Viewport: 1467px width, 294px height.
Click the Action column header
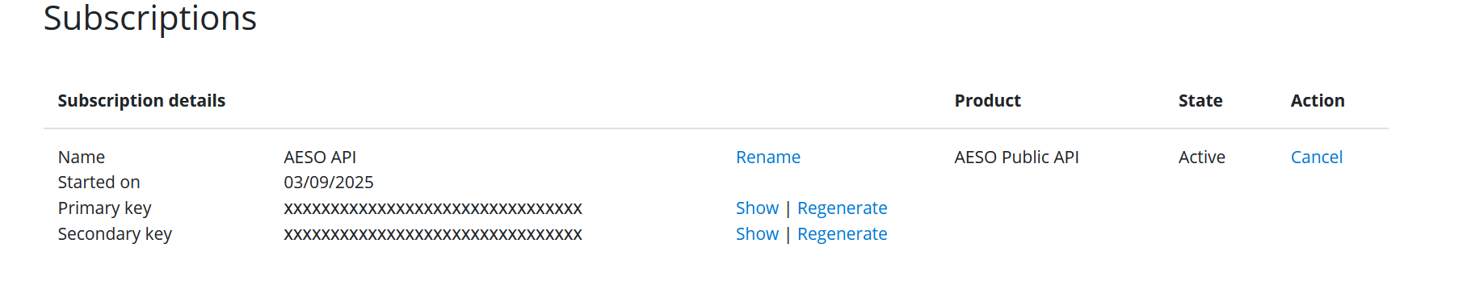point(1317,100)
